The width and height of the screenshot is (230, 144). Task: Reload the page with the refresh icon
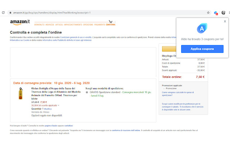3,13
